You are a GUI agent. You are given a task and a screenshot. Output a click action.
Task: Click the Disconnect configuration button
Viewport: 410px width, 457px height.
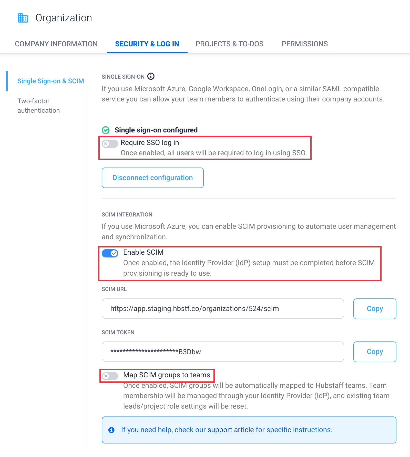(x=152, y=178)
